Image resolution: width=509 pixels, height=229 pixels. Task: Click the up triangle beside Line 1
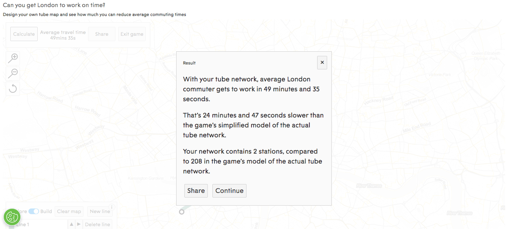72,224
